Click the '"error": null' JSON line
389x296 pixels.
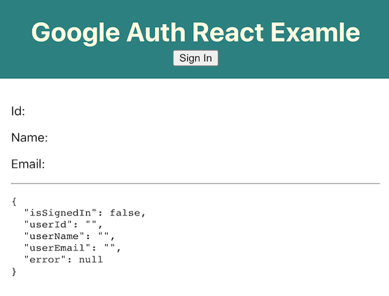[x=64, y=260]
